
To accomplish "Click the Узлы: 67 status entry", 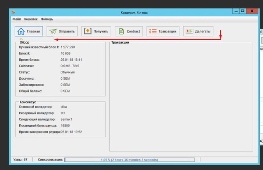I will point(20,160).
